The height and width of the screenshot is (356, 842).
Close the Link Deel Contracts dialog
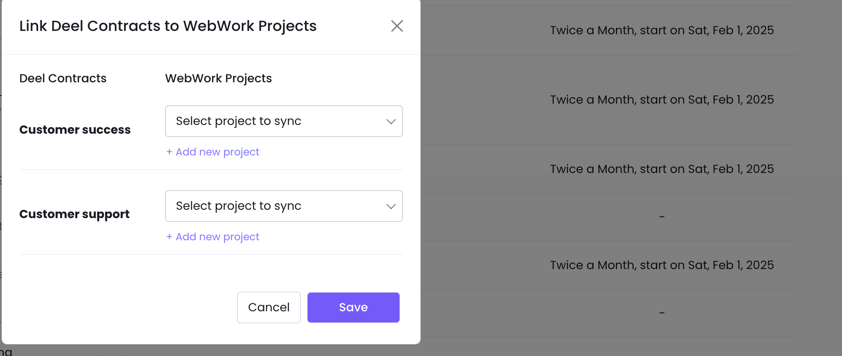tap(397, 26)
